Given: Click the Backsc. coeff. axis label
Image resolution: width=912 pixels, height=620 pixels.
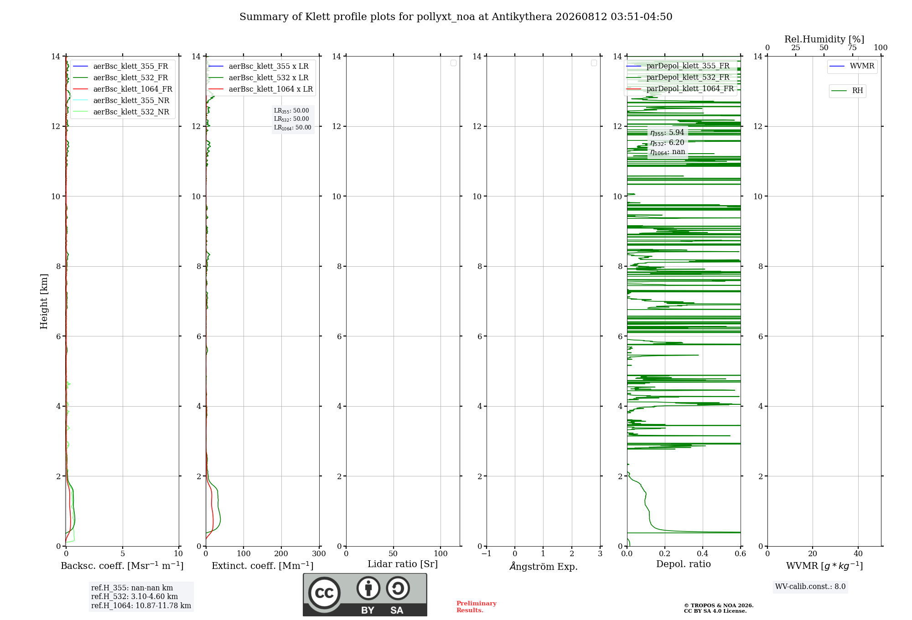Looking at the screenshot, I should [122, 566].
